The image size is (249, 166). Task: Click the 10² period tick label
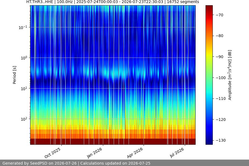(24, 119)
